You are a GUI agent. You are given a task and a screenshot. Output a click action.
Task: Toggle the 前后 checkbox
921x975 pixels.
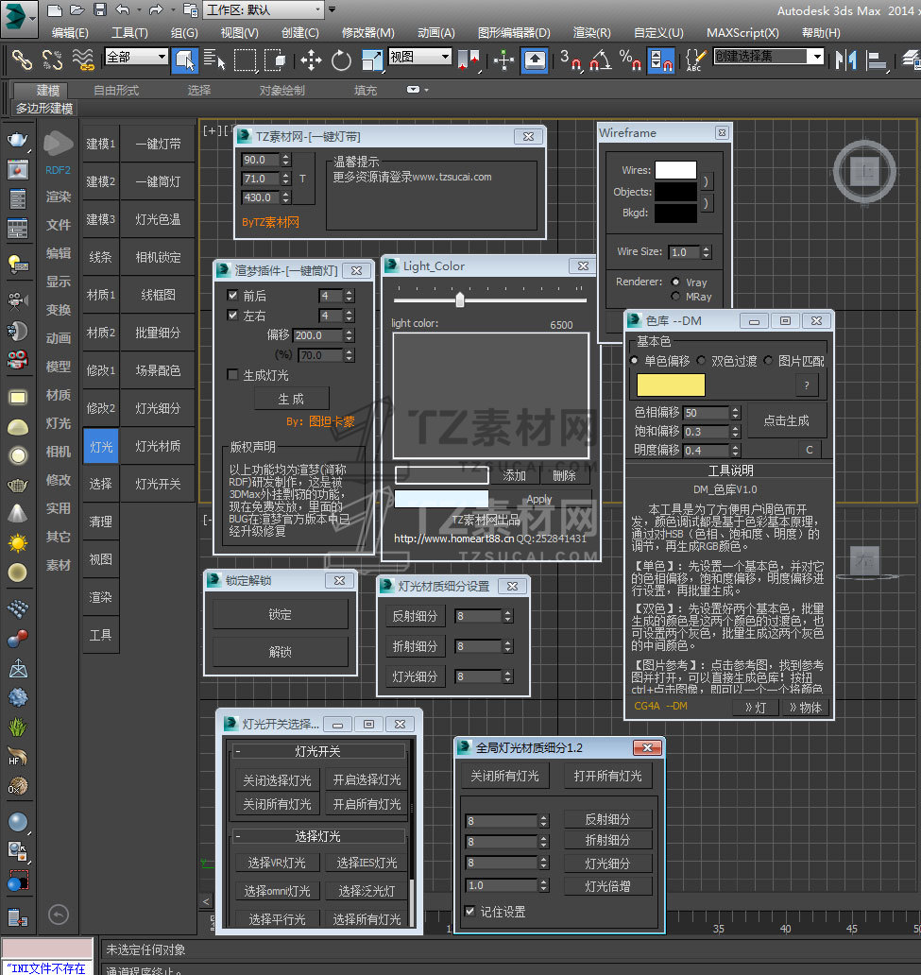click(232, 296)
